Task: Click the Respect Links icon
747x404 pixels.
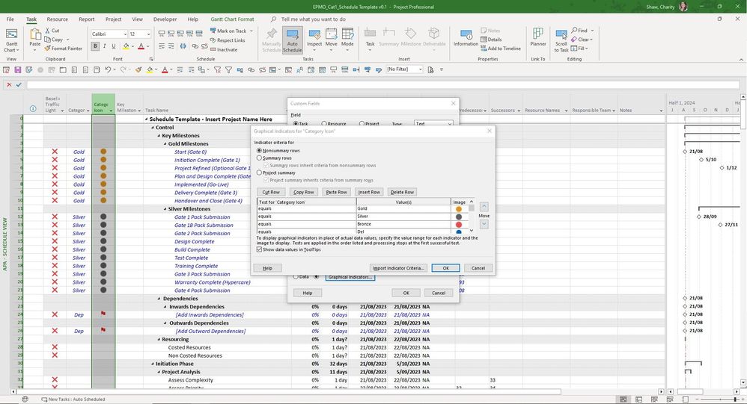Action: 213,40
